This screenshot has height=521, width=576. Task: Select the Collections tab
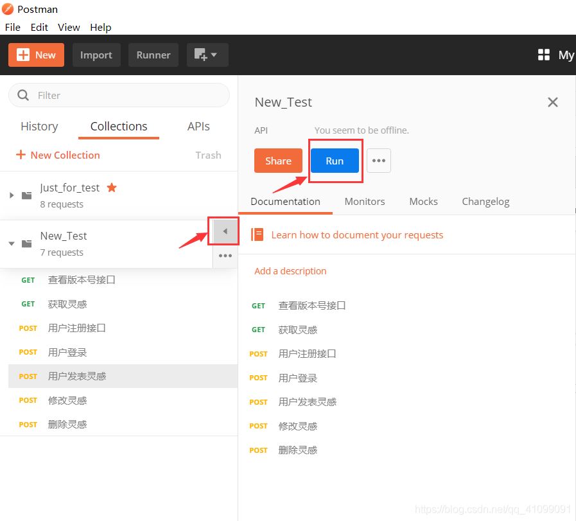pos(119,127)
